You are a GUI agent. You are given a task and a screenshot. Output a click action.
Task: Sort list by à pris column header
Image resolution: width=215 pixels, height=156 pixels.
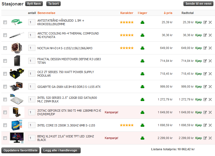coord(168,13)
